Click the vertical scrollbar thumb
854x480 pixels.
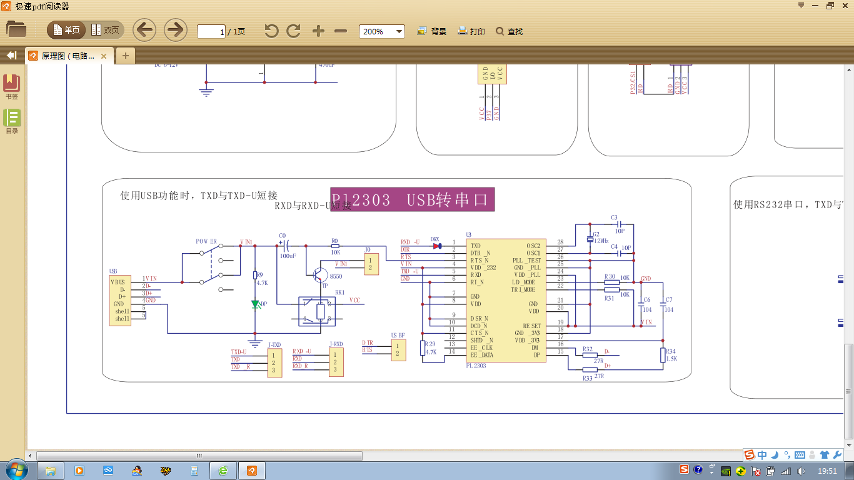(849, 391)
